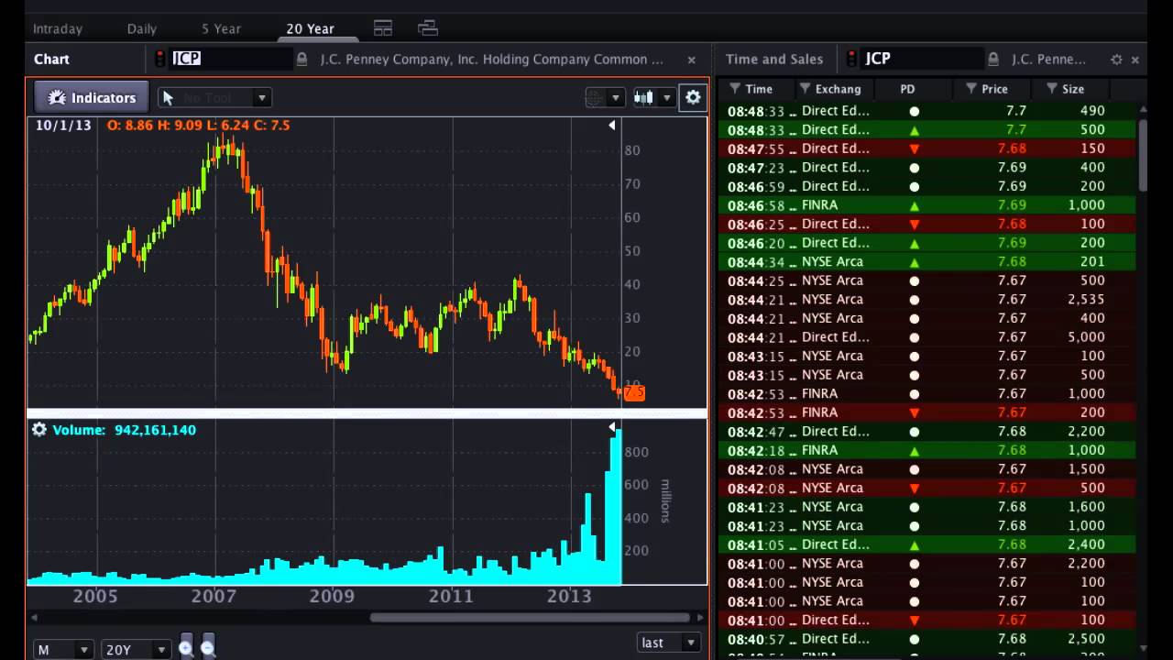Click the 08:42:47 Direct Edge row
This screenshot has height=660, width=1173.
coord(927,431)
